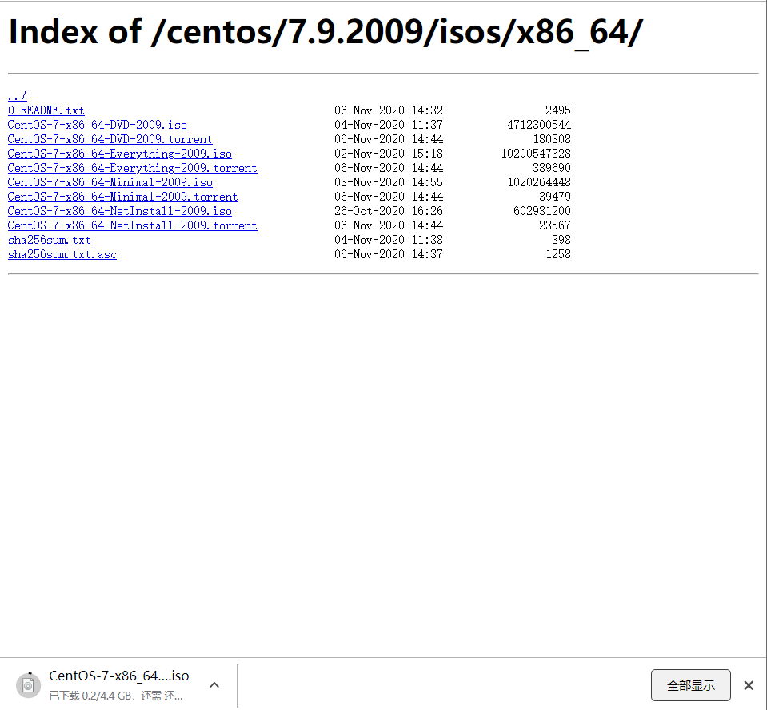Click the size value 4712300544

(x=539, y=125)
